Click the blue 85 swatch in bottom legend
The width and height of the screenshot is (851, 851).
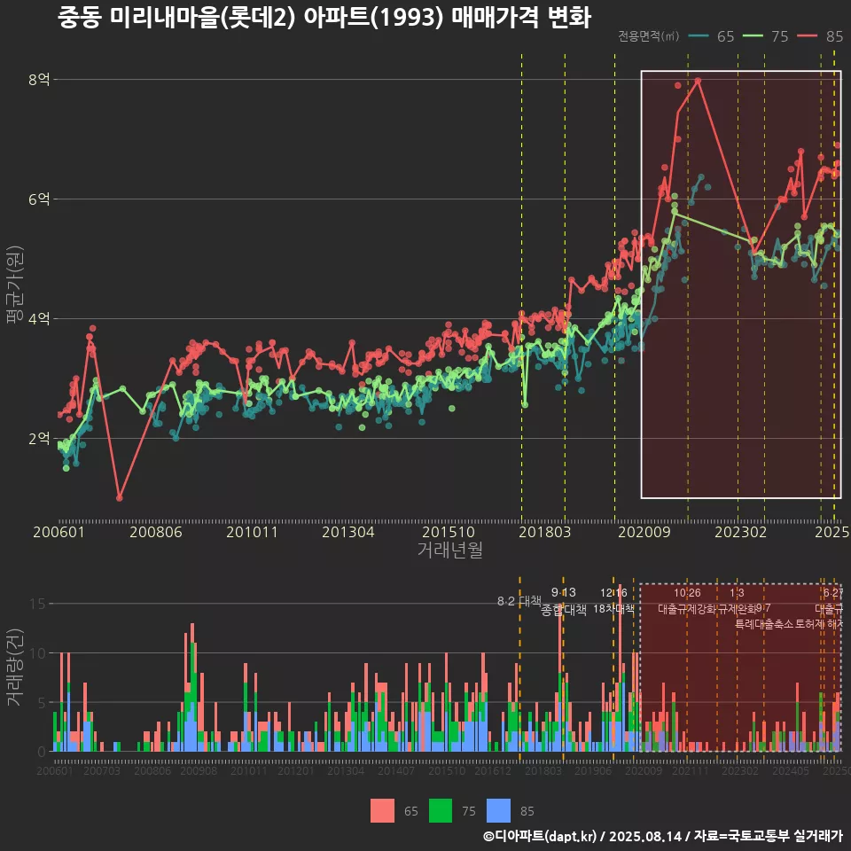(x=498, y=810)
